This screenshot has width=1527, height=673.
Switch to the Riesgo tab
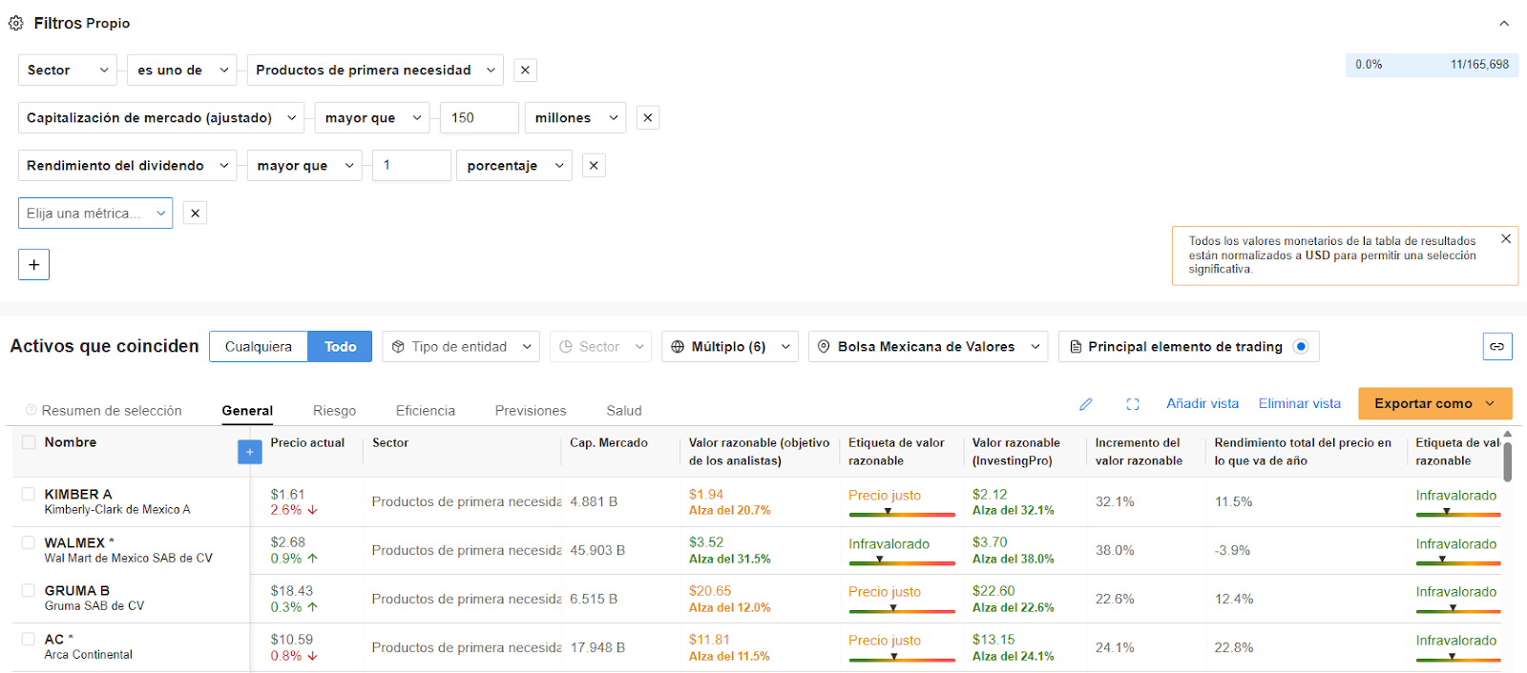click(334, 411)
